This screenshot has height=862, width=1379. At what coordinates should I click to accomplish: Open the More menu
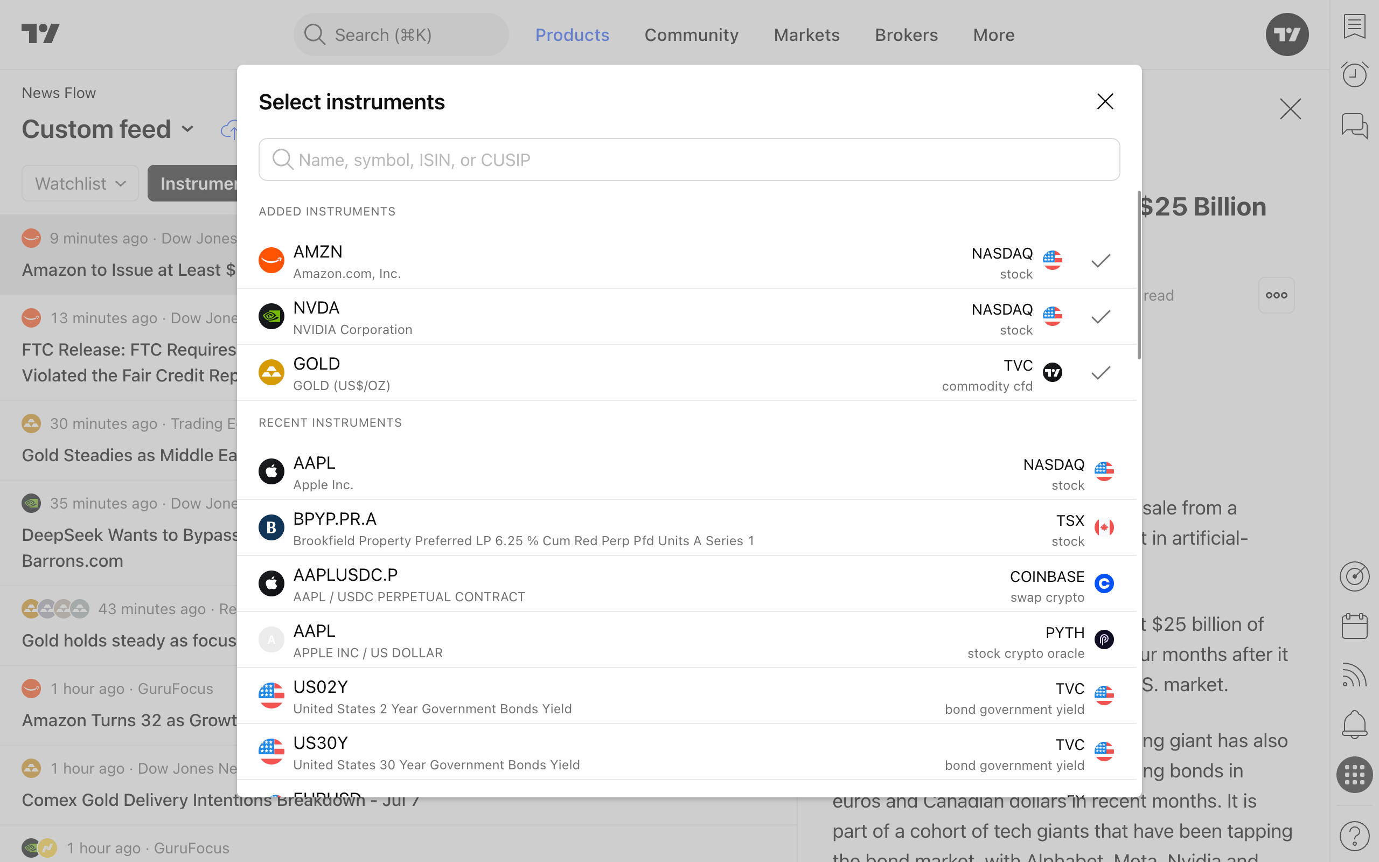pos(994,35)
